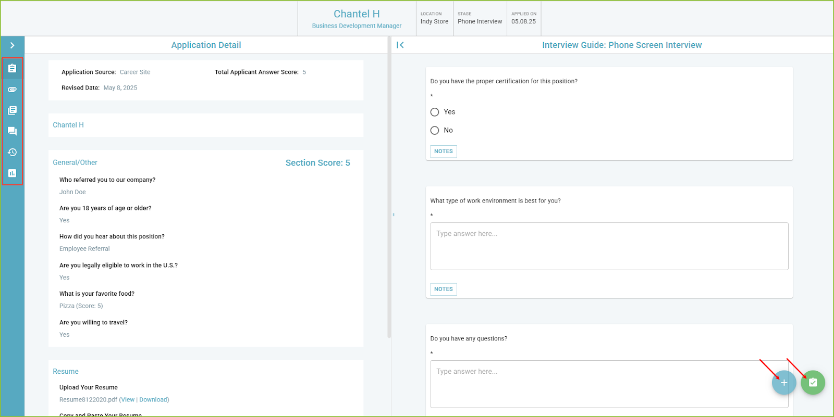Open the attachments paperclip icon

12,90
